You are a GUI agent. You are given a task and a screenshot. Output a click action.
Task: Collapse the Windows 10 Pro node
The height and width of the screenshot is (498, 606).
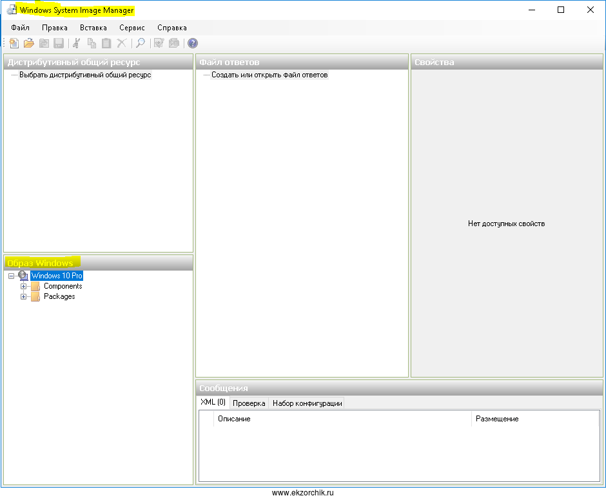click(x=11, y=276)
